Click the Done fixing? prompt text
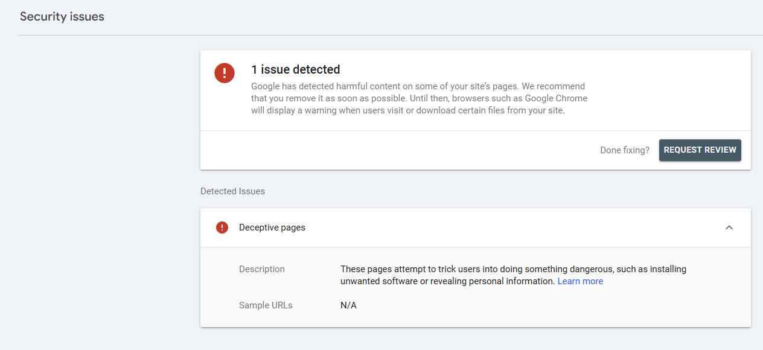The width and height of the screenshot is (763, 350). tap(625, 150)
